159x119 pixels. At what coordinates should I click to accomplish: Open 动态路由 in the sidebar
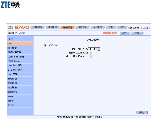[x=20, y=88]
